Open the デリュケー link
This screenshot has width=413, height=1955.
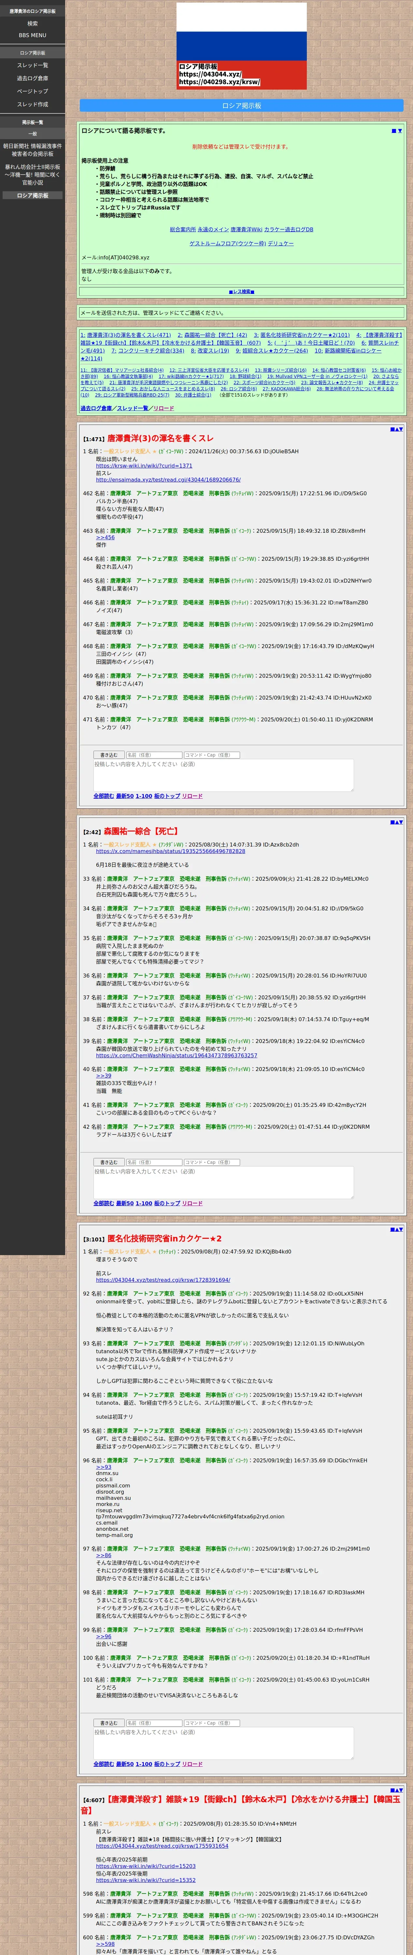[x=281, y=244]
